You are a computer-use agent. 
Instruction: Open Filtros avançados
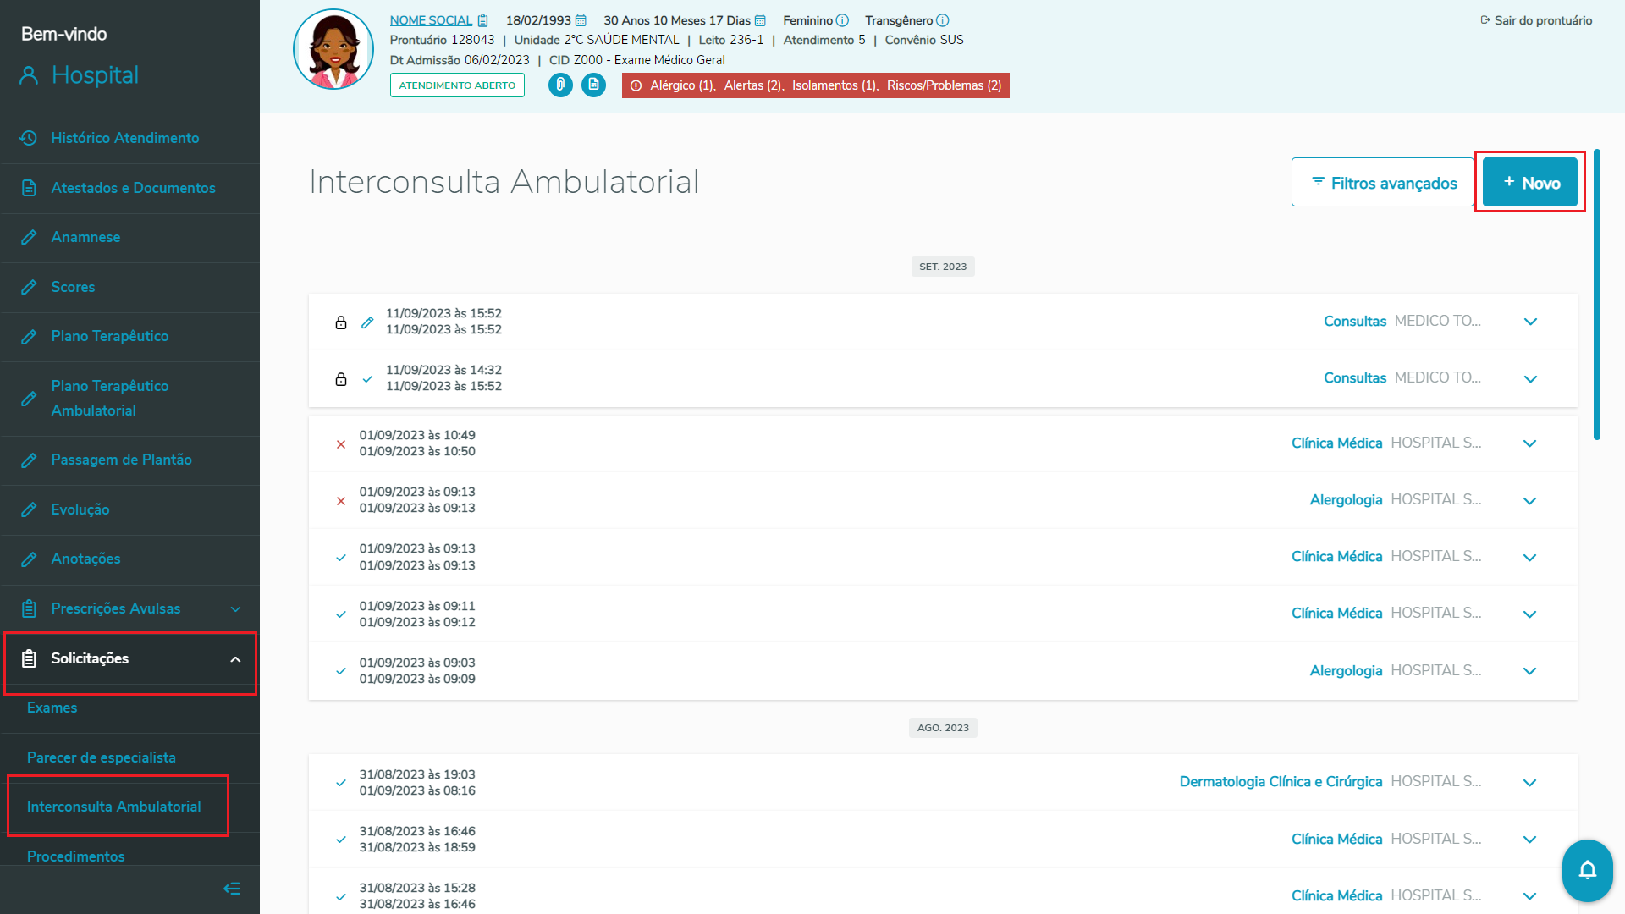[1383, 183]
